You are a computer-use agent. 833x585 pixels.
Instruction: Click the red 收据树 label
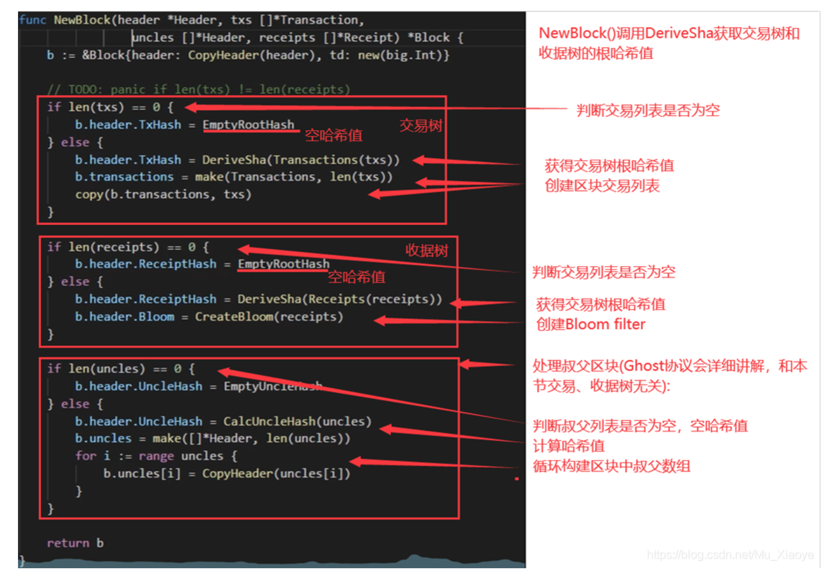click(427, 250)
